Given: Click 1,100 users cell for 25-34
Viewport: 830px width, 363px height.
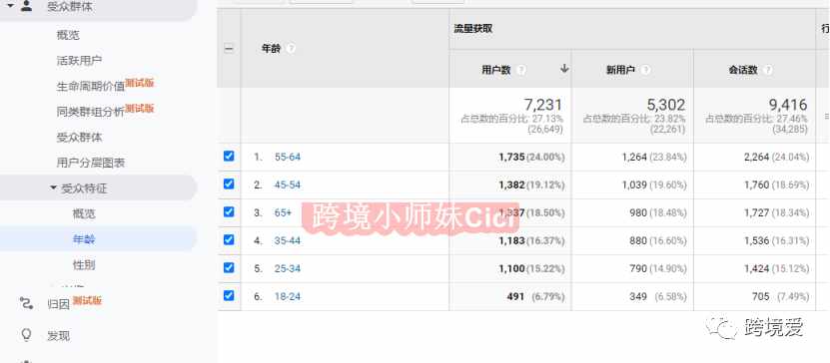Looking at the screenshot, I should [x=511, y=269].
